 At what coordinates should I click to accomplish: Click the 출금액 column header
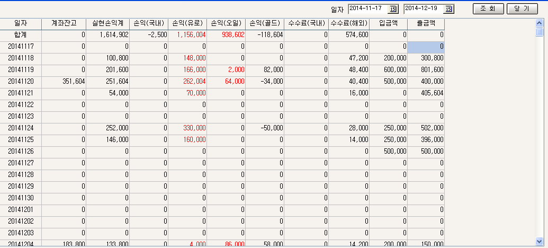coord(426,24)
